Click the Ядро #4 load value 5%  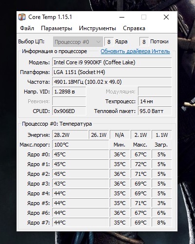click(161, 193)
